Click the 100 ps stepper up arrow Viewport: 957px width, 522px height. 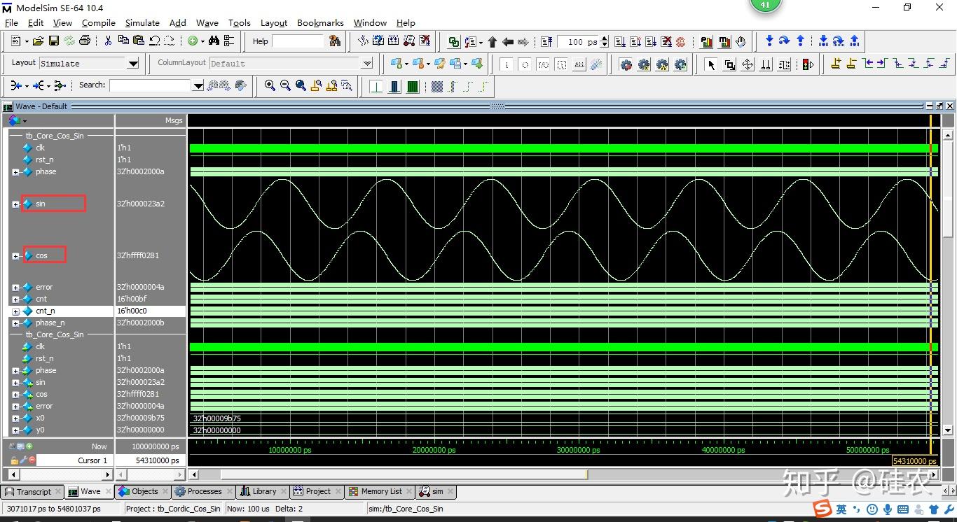[604, 37]
